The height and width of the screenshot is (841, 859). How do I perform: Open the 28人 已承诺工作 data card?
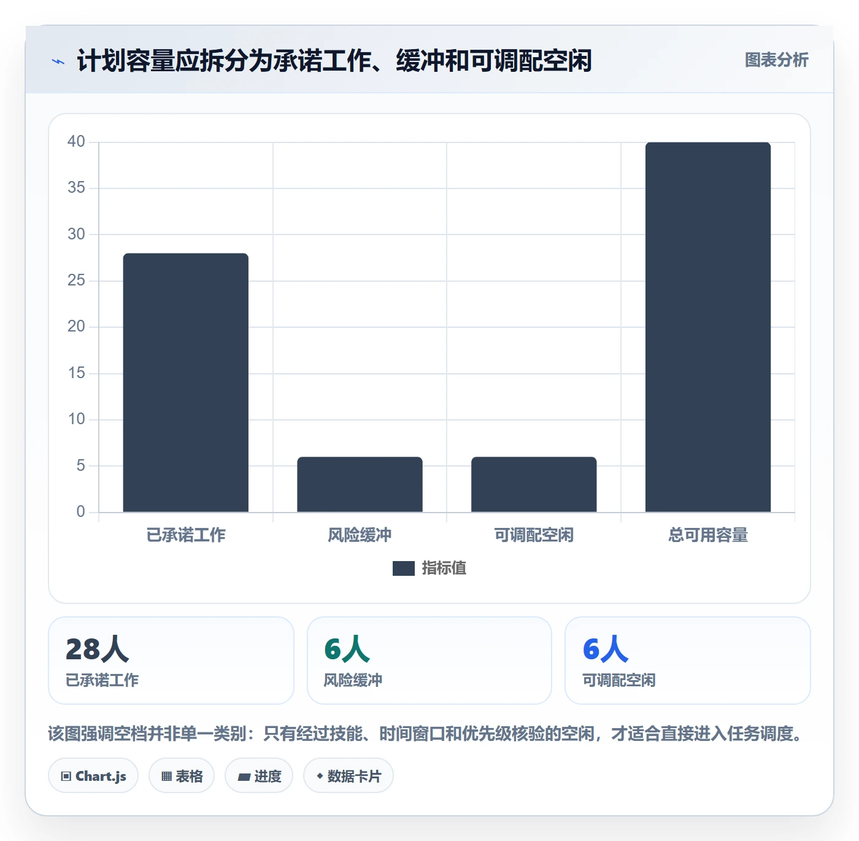tap(171, 661)
